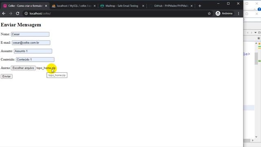Switch to the localhost / MySQL / celke tab
261x147 pixels.
pyautogui.click(x=73, y=6)
